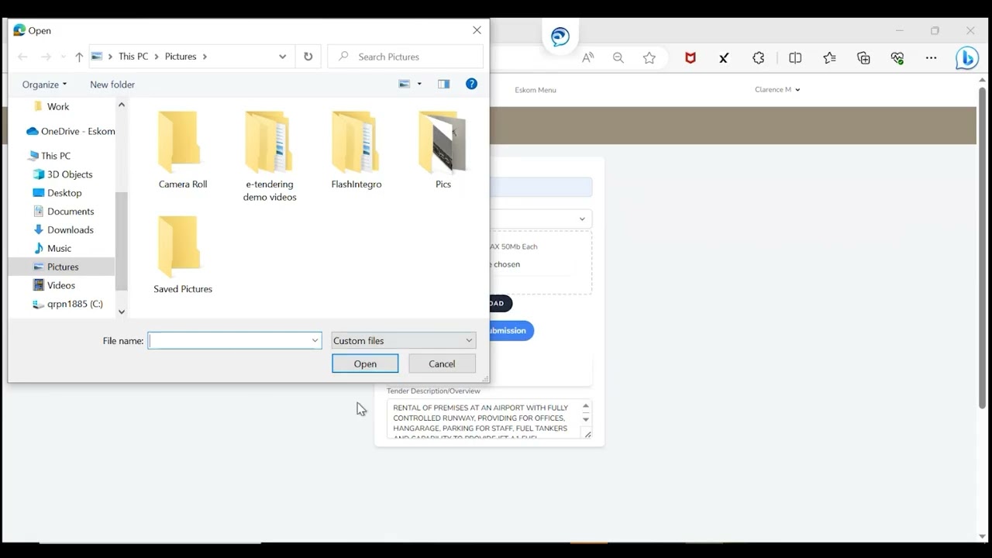This screenshot has height=558, width=992.
Task: Open Browser essentials heart icon
Action: click(x=897, y=58)
